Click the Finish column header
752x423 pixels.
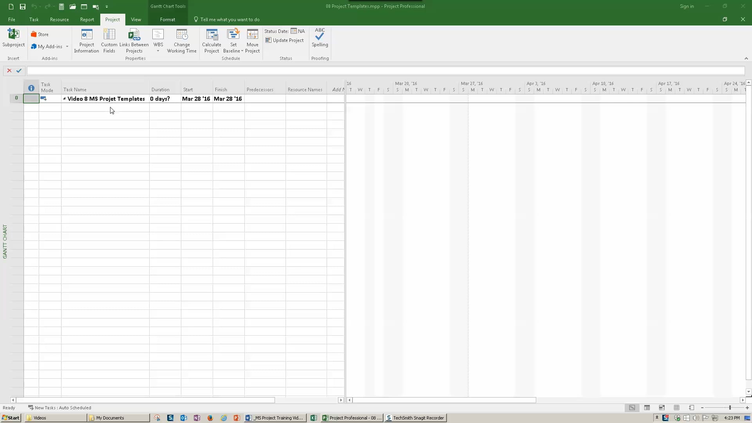(x=229, y=87)
